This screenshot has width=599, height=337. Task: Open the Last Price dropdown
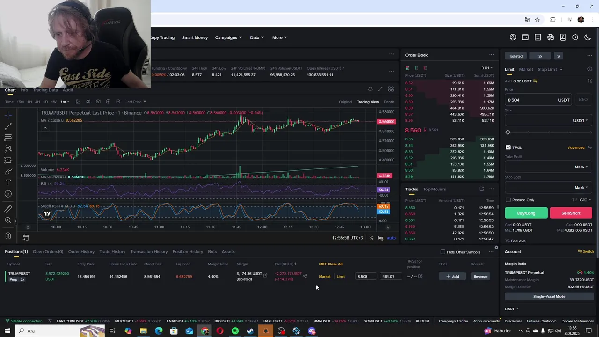pyautogui.click(x=136, y=102)
